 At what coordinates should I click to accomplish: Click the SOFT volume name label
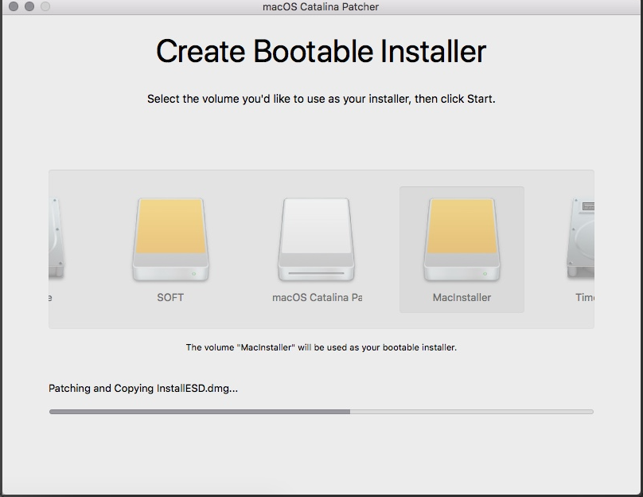tap(170, 297)
